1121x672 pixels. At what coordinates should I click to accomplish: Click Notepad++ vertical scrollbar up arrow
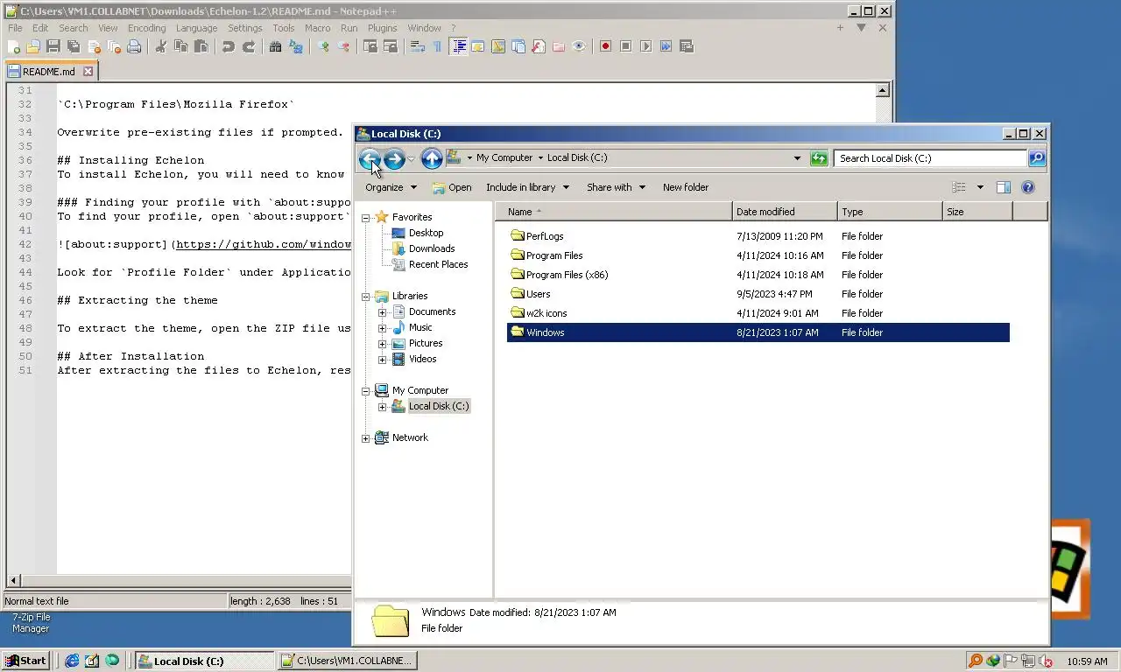click(882, 90)
